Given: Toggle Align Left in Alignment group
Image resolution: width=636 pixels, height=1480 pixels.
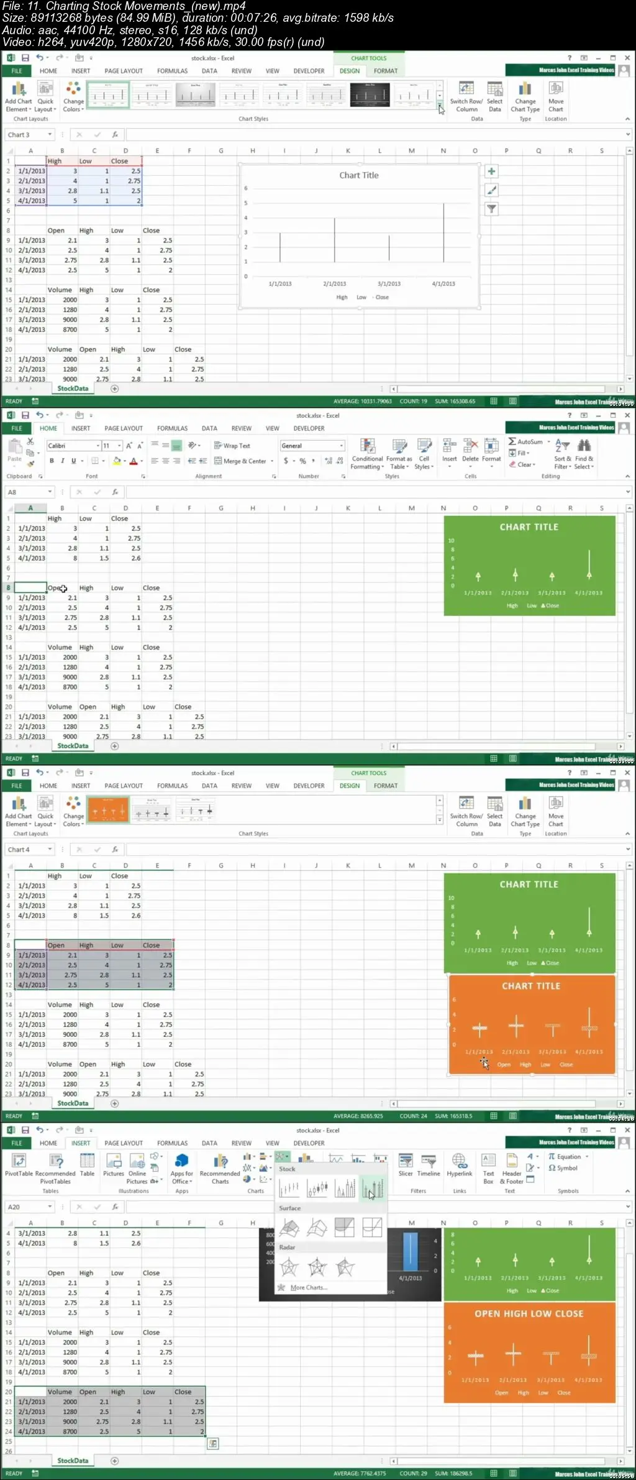Looking at the screenshot, I should pyautogui.click(x=155, y=461).
